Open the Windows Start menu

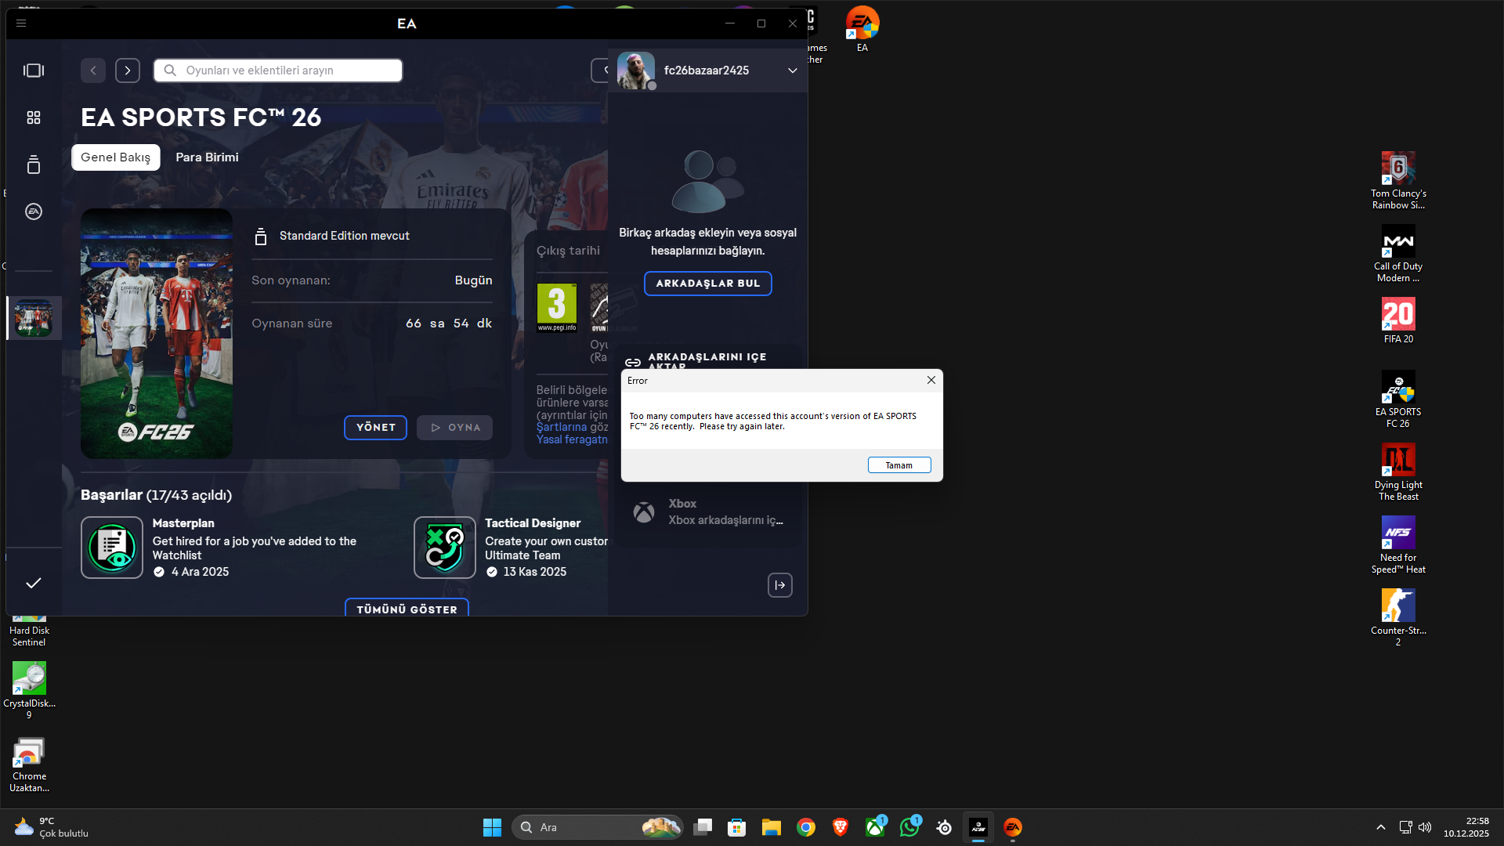pyautogui.click(x=492, y=827)
